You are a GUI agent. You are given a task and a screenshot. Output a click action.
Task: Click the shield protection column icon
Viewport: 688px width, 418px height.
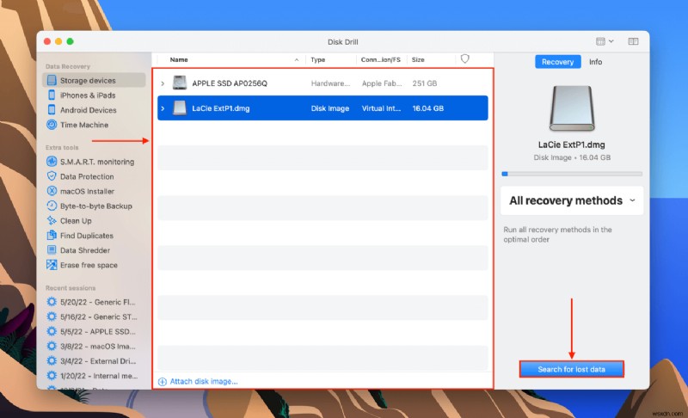464,58
